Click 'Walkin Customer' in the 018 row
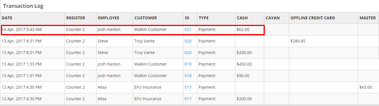Image resolution: width=379 pixels, height=106 pixels. click(151, 76)
